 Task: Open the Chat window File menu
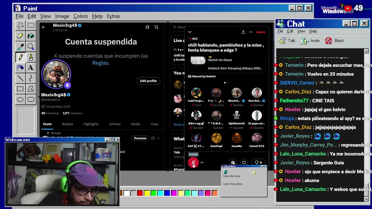tap(280, 31)
